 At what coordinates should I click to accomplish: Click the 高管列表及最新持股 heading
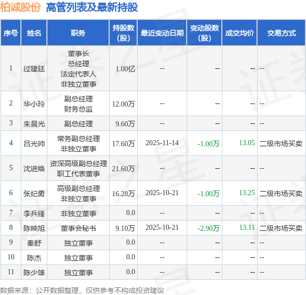pyautogui.click(x=92, y=8)
